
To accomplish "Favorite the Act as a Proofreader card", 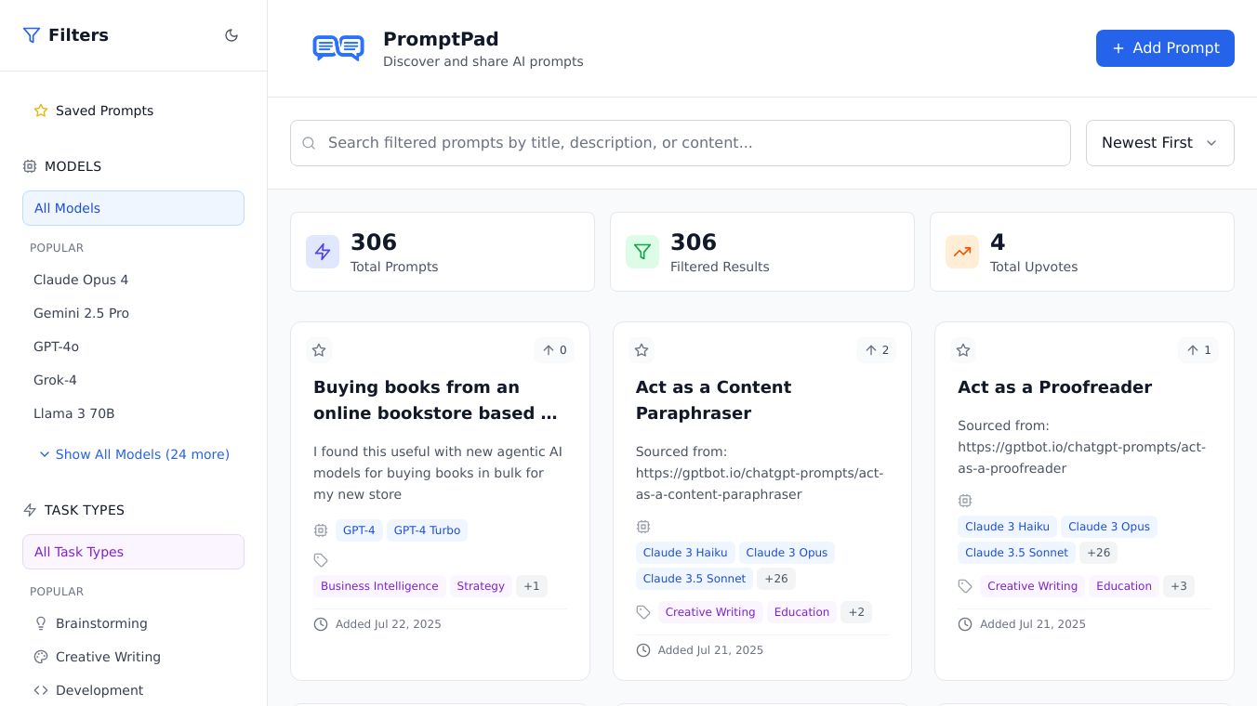I will tap(963, 350).
